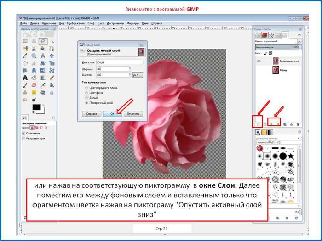Image resolution: width=322 pixels, height=241 pixels.
Task: Click the Высота spinner arrows
Action: [130, 75]
